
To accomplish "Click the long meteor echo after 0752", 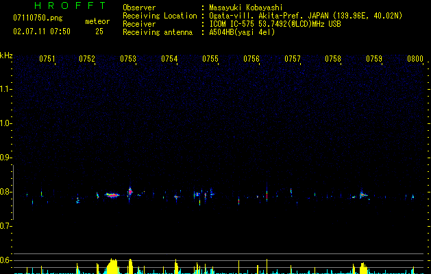I will tap(112, 195).
